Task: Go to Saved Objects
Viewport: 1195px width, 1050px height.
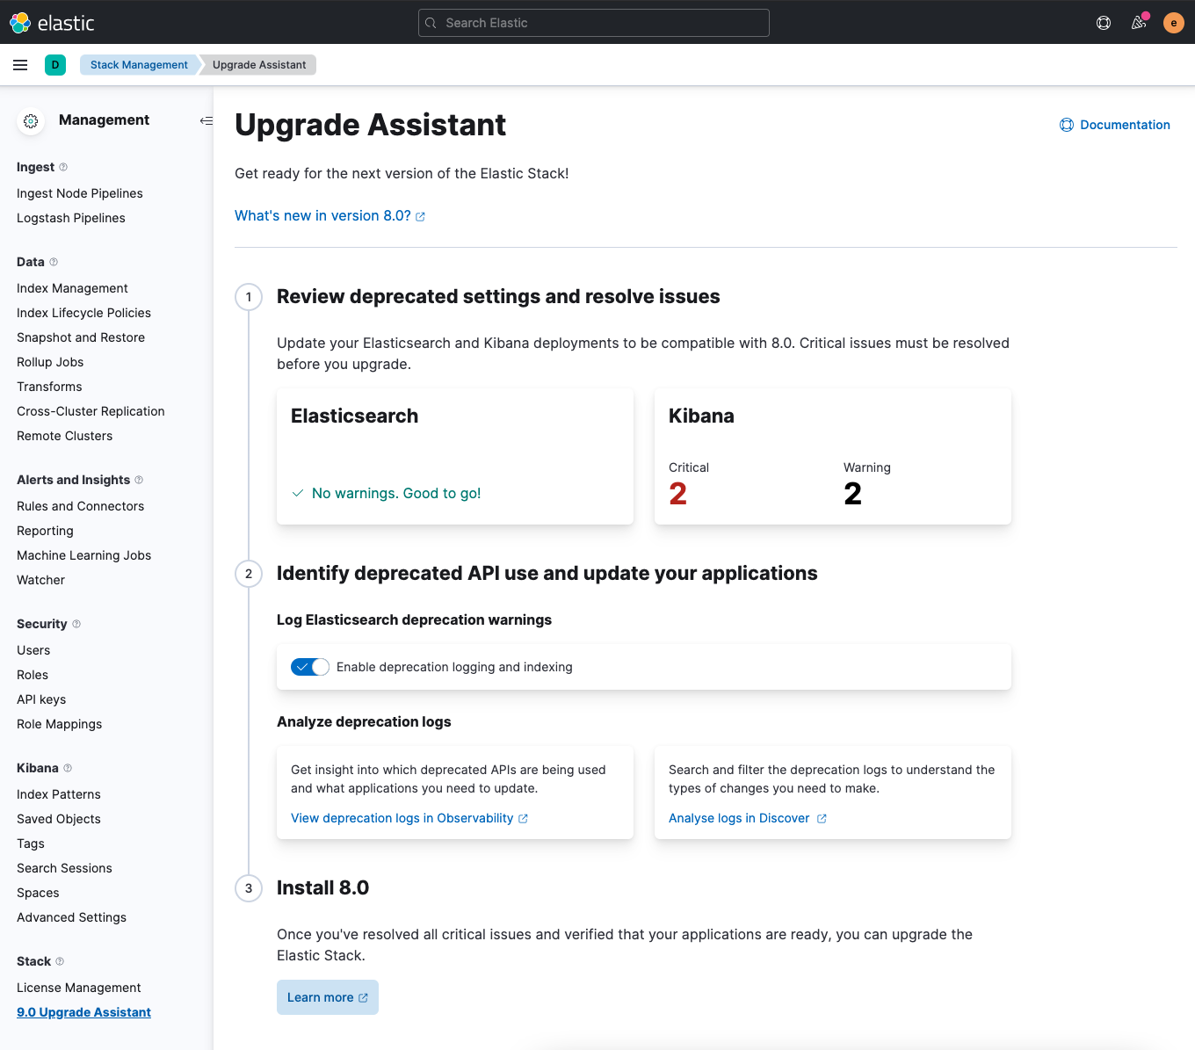Action: pyautogui.click(x=59, y=819)
